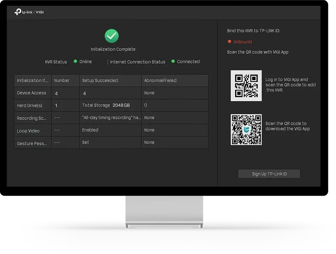
Task: Select the 'Recording Sc...' row label
Action: [x=31, y=118]
